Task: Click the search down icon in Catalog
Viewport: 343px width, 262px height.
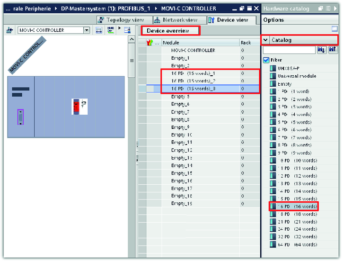Action: click(322, 50)
